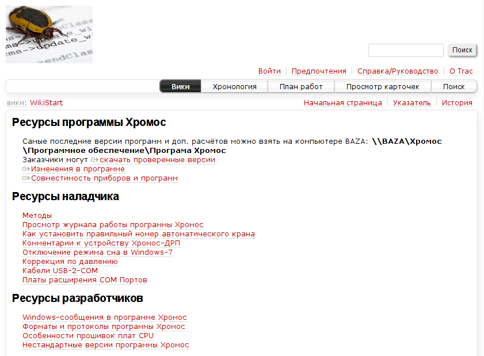The height and width of the screenshot is (356, 484).
Task: Open Кабели USB-2-COM page link
Action: (60, 271)
